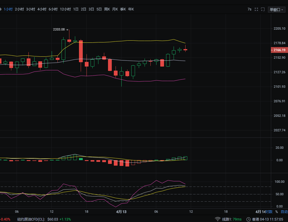Click the Wi-Fi connection status icon

point(217,219)
